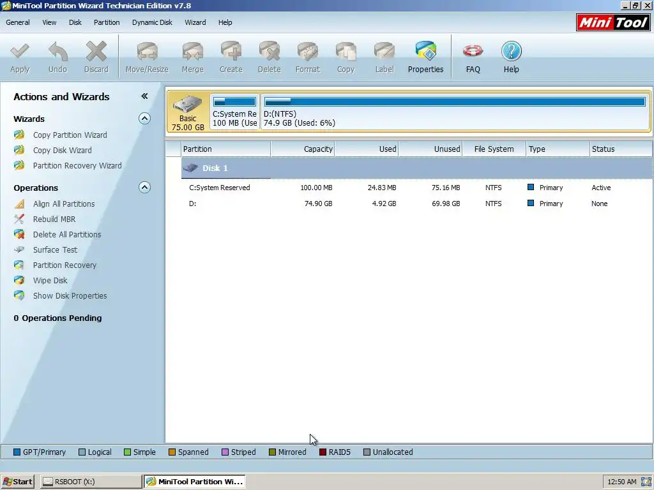The height and width of the screenshot is (490, 654).
Task: Select the Disk 1 header row
Action: [417, 168]
